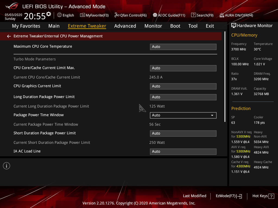This screenshot has width=278, height=208.
Task: Open Qfan Control(F6) fan icon
Action: point(117,15)
